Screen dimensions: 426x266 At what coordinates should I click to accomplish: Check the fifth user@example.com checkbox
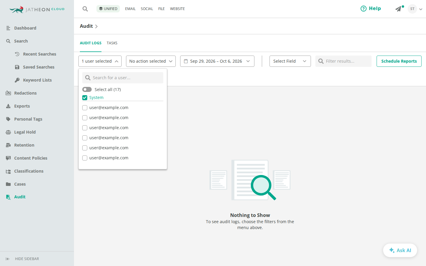85,148
